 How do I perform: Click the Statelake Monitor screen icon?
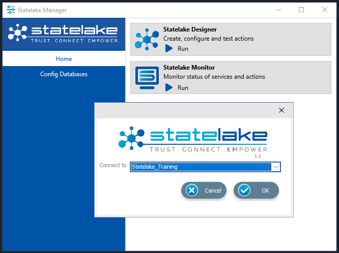tap(147, 78)
